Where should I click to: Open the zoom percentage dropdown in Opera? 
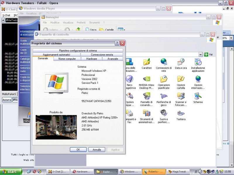click(231, 38)
